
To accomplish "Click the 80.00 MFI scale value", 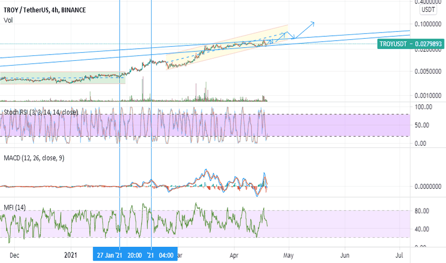I will tap(422, 211).
